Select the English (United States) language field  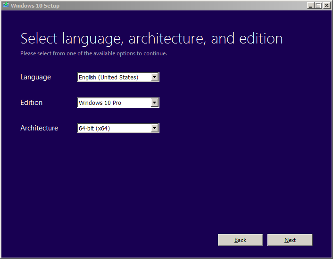coord(114,78)
